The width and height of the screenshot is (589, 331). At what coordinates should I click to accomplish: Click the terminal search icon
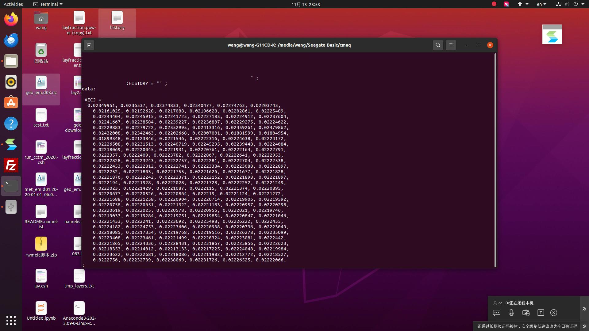pos(438,45)
